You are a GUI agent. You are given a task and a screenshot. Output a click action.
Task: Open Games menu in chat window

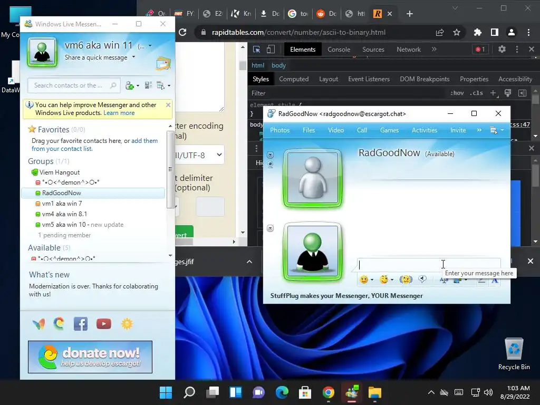point(389,130)
